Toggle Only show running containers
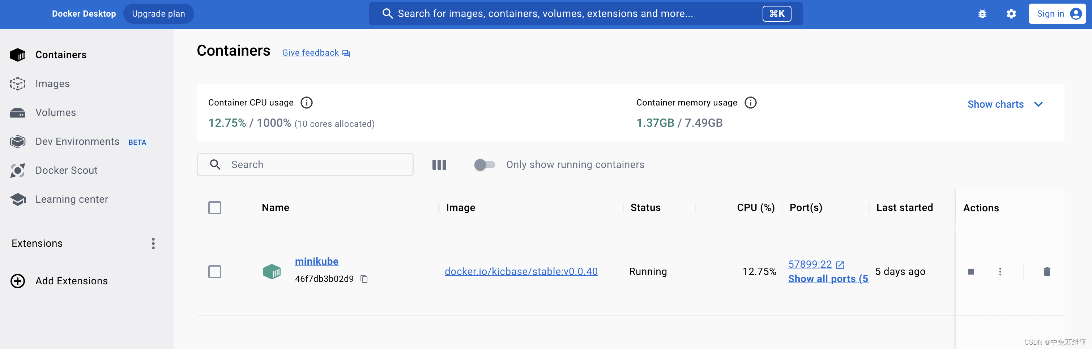The height and width of the screenshot is (349, 1092). [x=485, y=164]
